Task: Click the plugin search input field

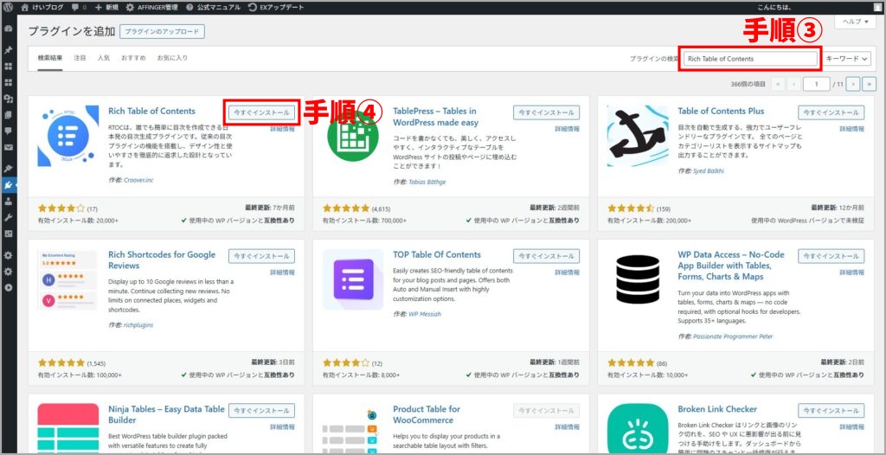Action: pyautogui.click(x=750, y=59)
